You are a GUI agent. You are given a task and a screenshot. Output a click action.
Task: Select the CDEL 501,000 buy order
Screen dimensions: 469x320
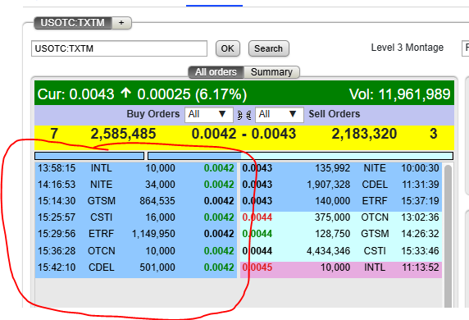[x=136, y=267]
